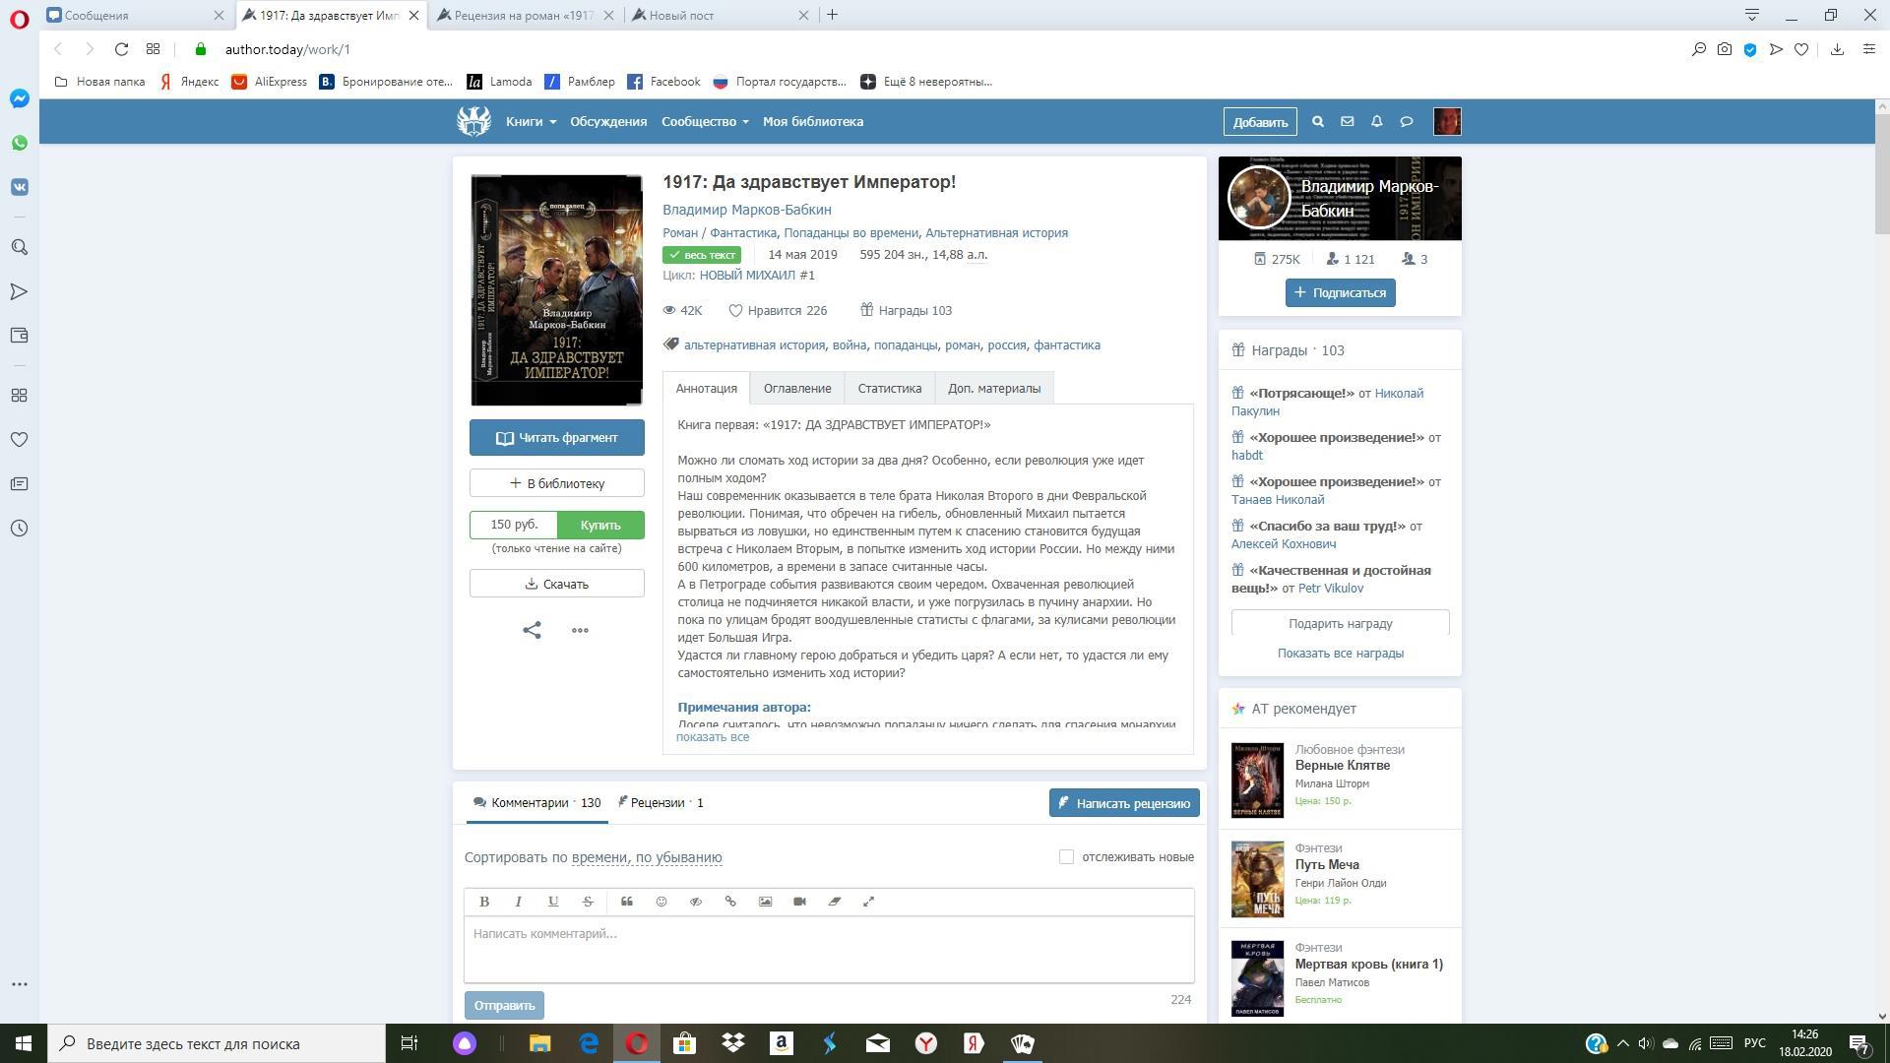This screenshot has height=1063, width=1890.
Task: Open the sort order времени, по убыванию dropdown
Action: [x=646, y=857]
